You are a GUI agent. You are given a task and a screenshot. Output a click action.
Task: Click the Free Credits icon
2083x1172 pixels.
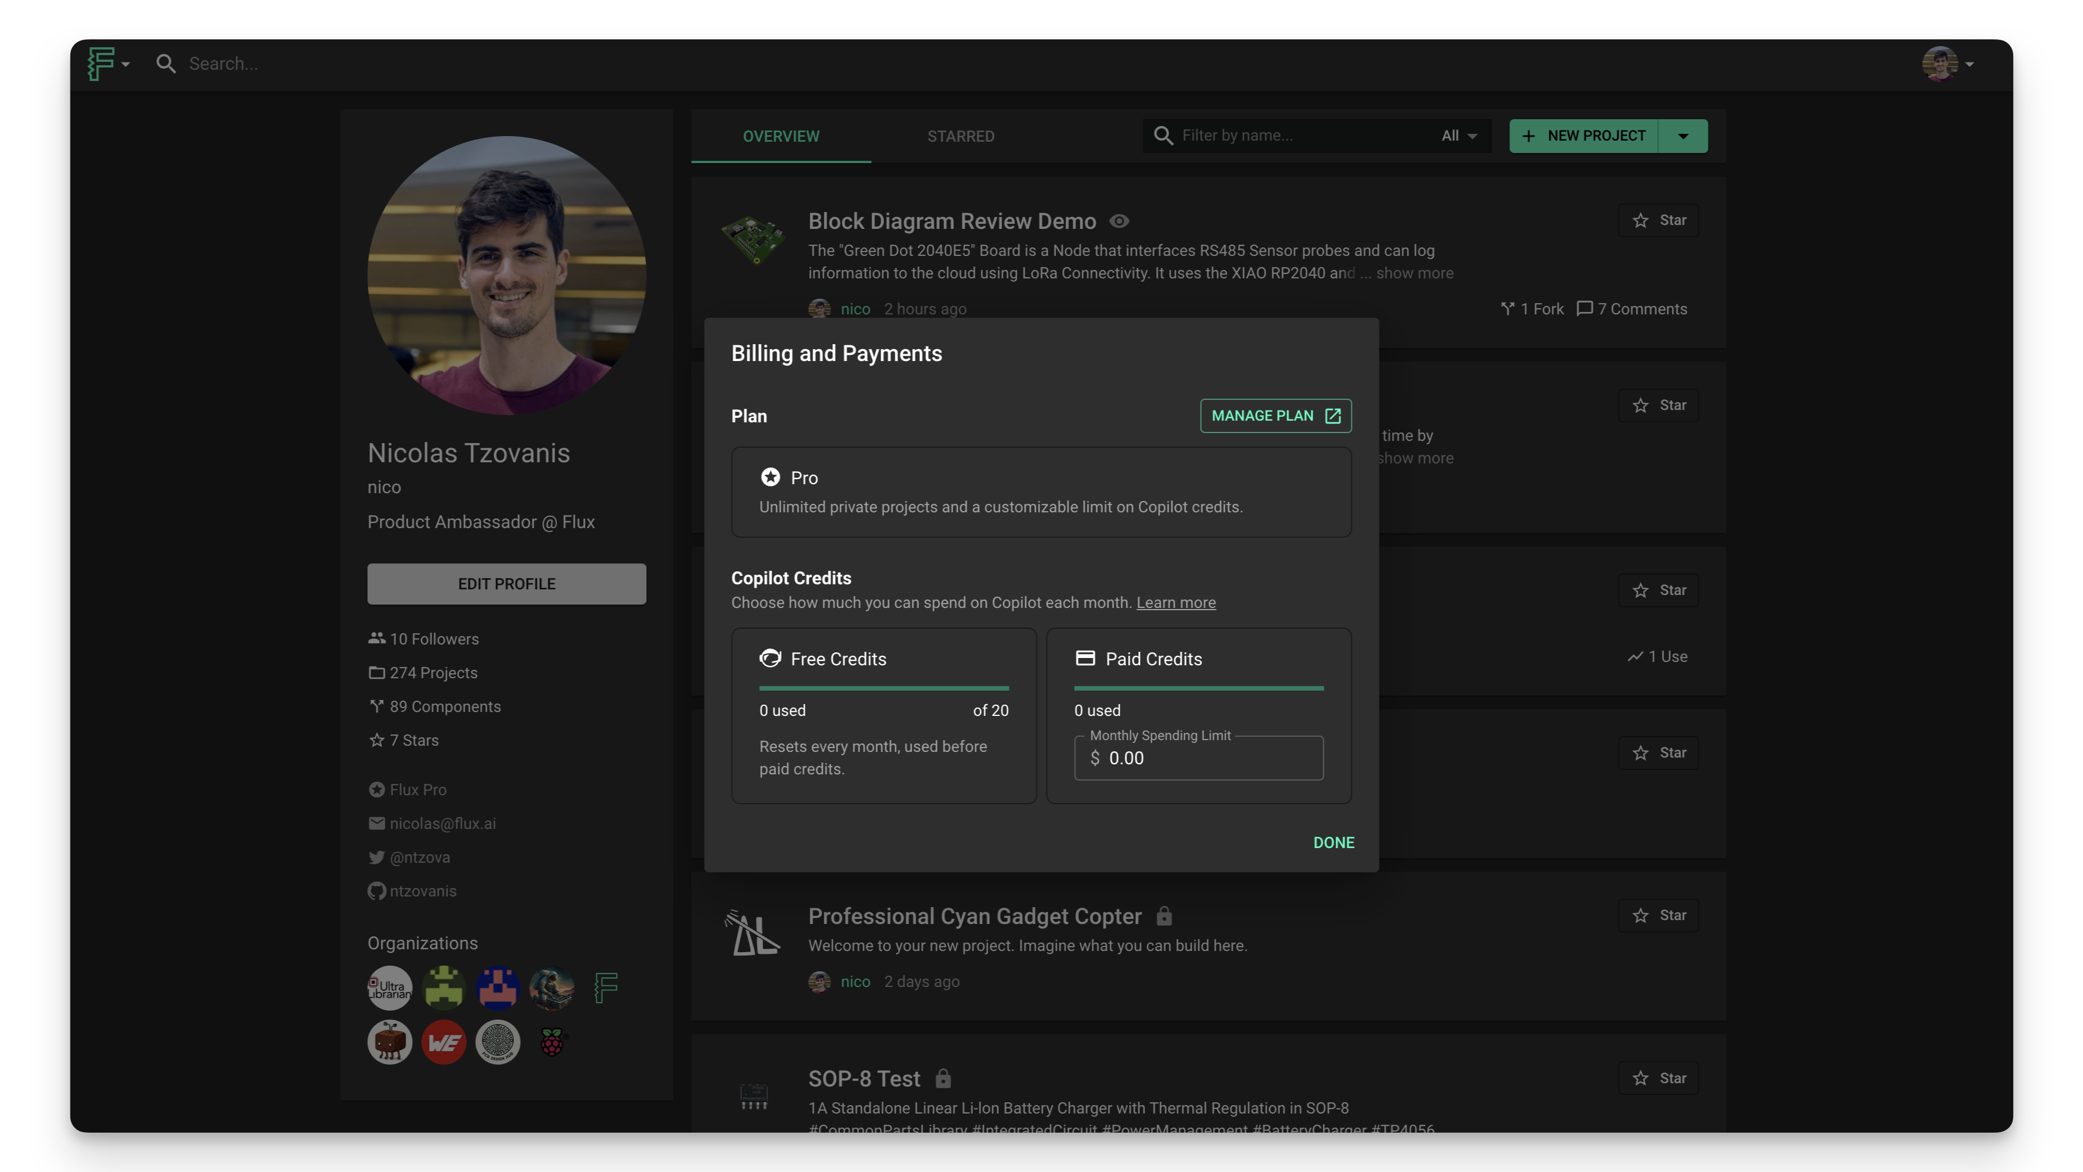(x=770, y=659)
